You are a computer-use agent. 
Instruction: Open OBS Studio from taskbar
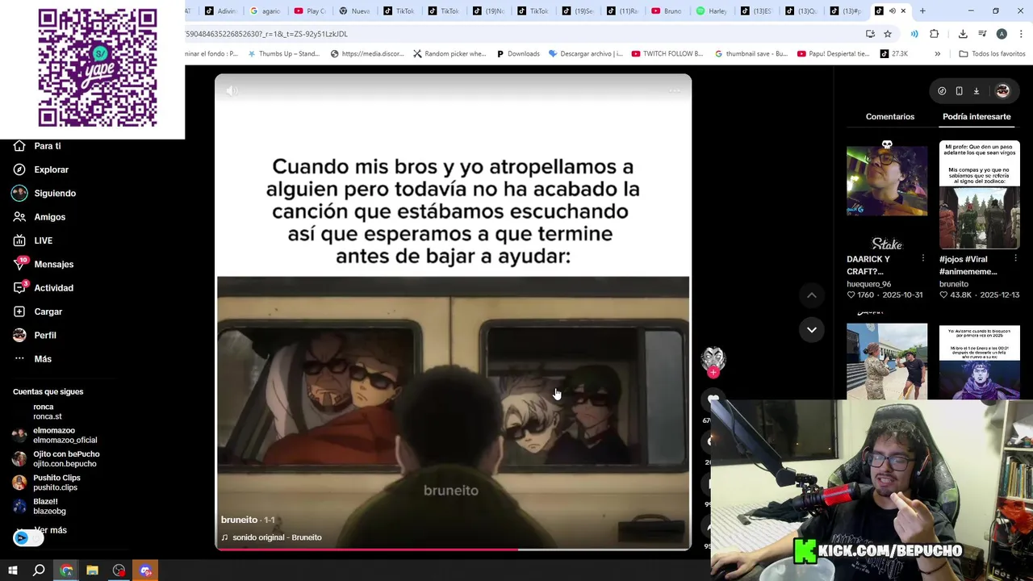(119, 571)
